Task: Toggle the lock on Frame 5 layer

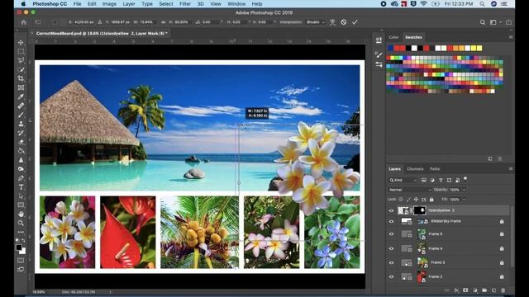Action: tap(502, 234)
